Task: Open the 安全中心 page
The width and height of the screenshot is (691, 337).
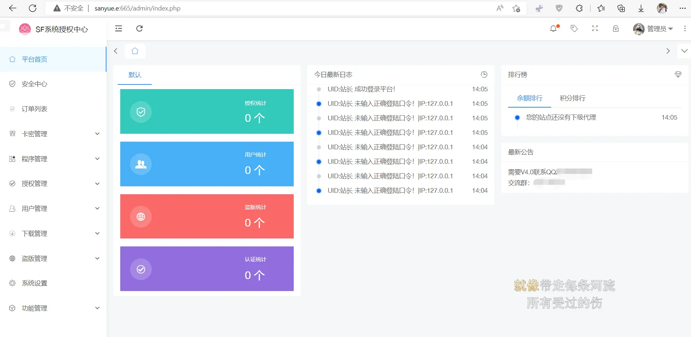Action: pyautogui.click(x=34, y=84)
